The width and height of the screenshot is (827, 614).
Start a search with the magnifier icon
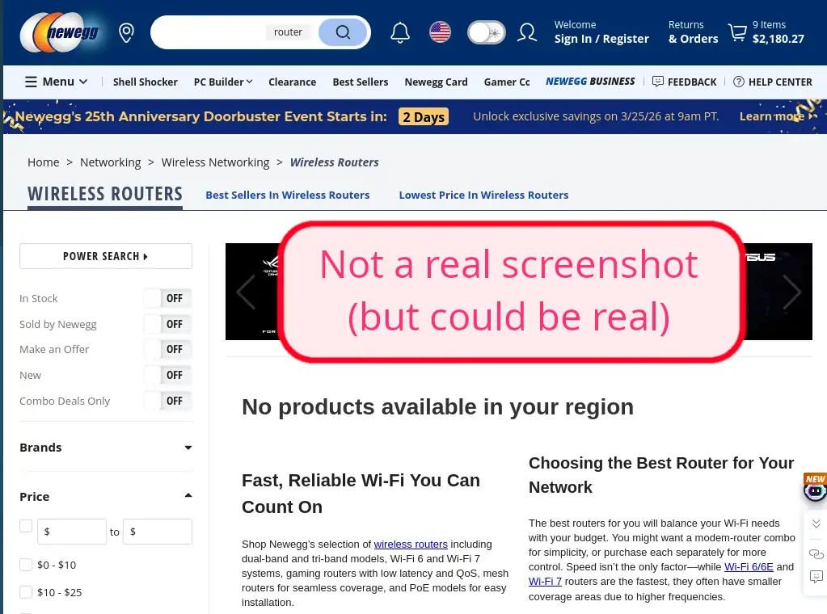pyautogui.click(x=343, y=32)
